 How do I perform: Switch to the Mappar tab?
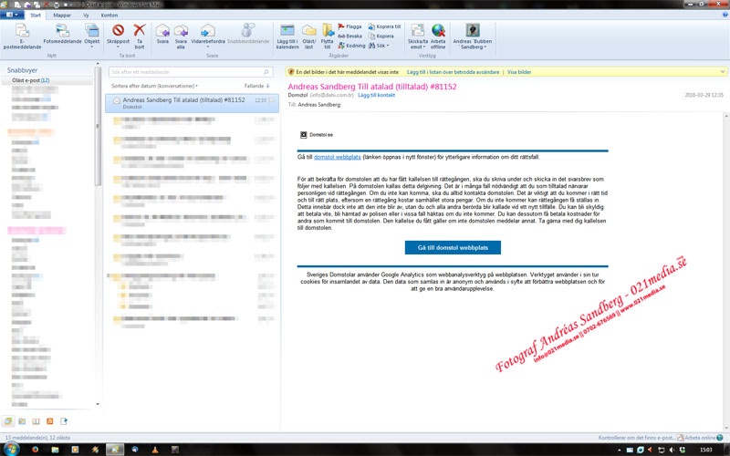(63, 16)
